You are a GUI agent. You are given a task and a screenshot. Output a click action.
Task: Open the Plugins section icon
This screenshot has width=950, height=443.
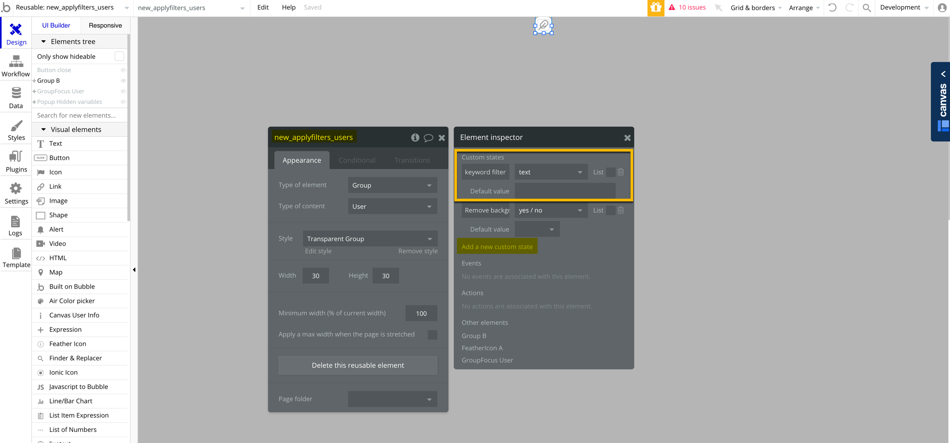16,161
